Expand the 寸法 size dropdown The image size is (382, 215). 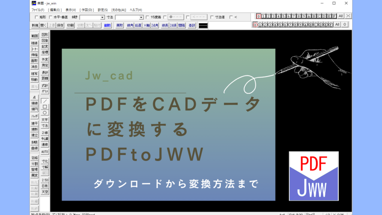click(x=141, y=16)
